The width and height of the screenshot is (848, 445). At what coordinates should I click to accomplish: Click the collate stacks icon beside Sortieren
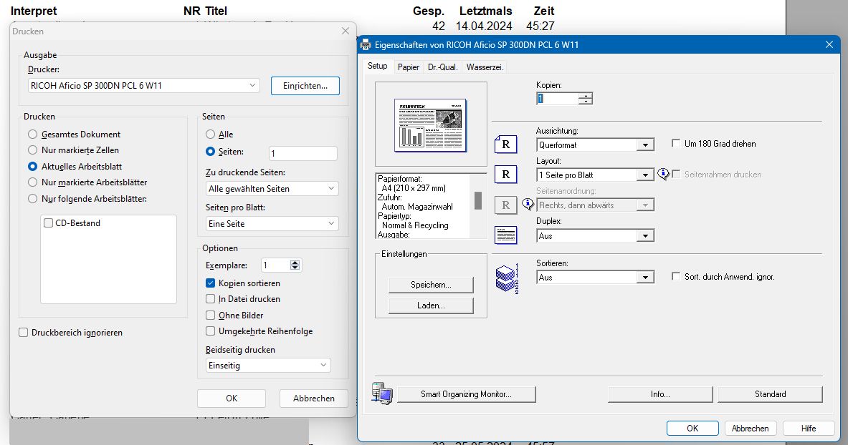[508, 278]
